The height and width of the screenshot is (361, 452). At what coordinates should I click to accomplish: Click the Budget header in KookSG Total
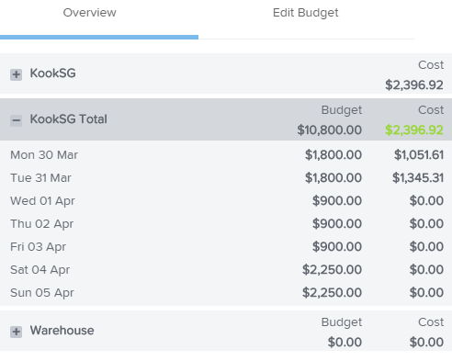point(342,110)
